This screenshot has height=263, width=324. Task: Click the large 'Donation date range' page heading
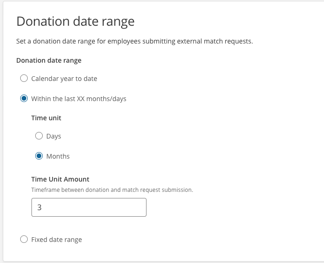pos(76,22)
